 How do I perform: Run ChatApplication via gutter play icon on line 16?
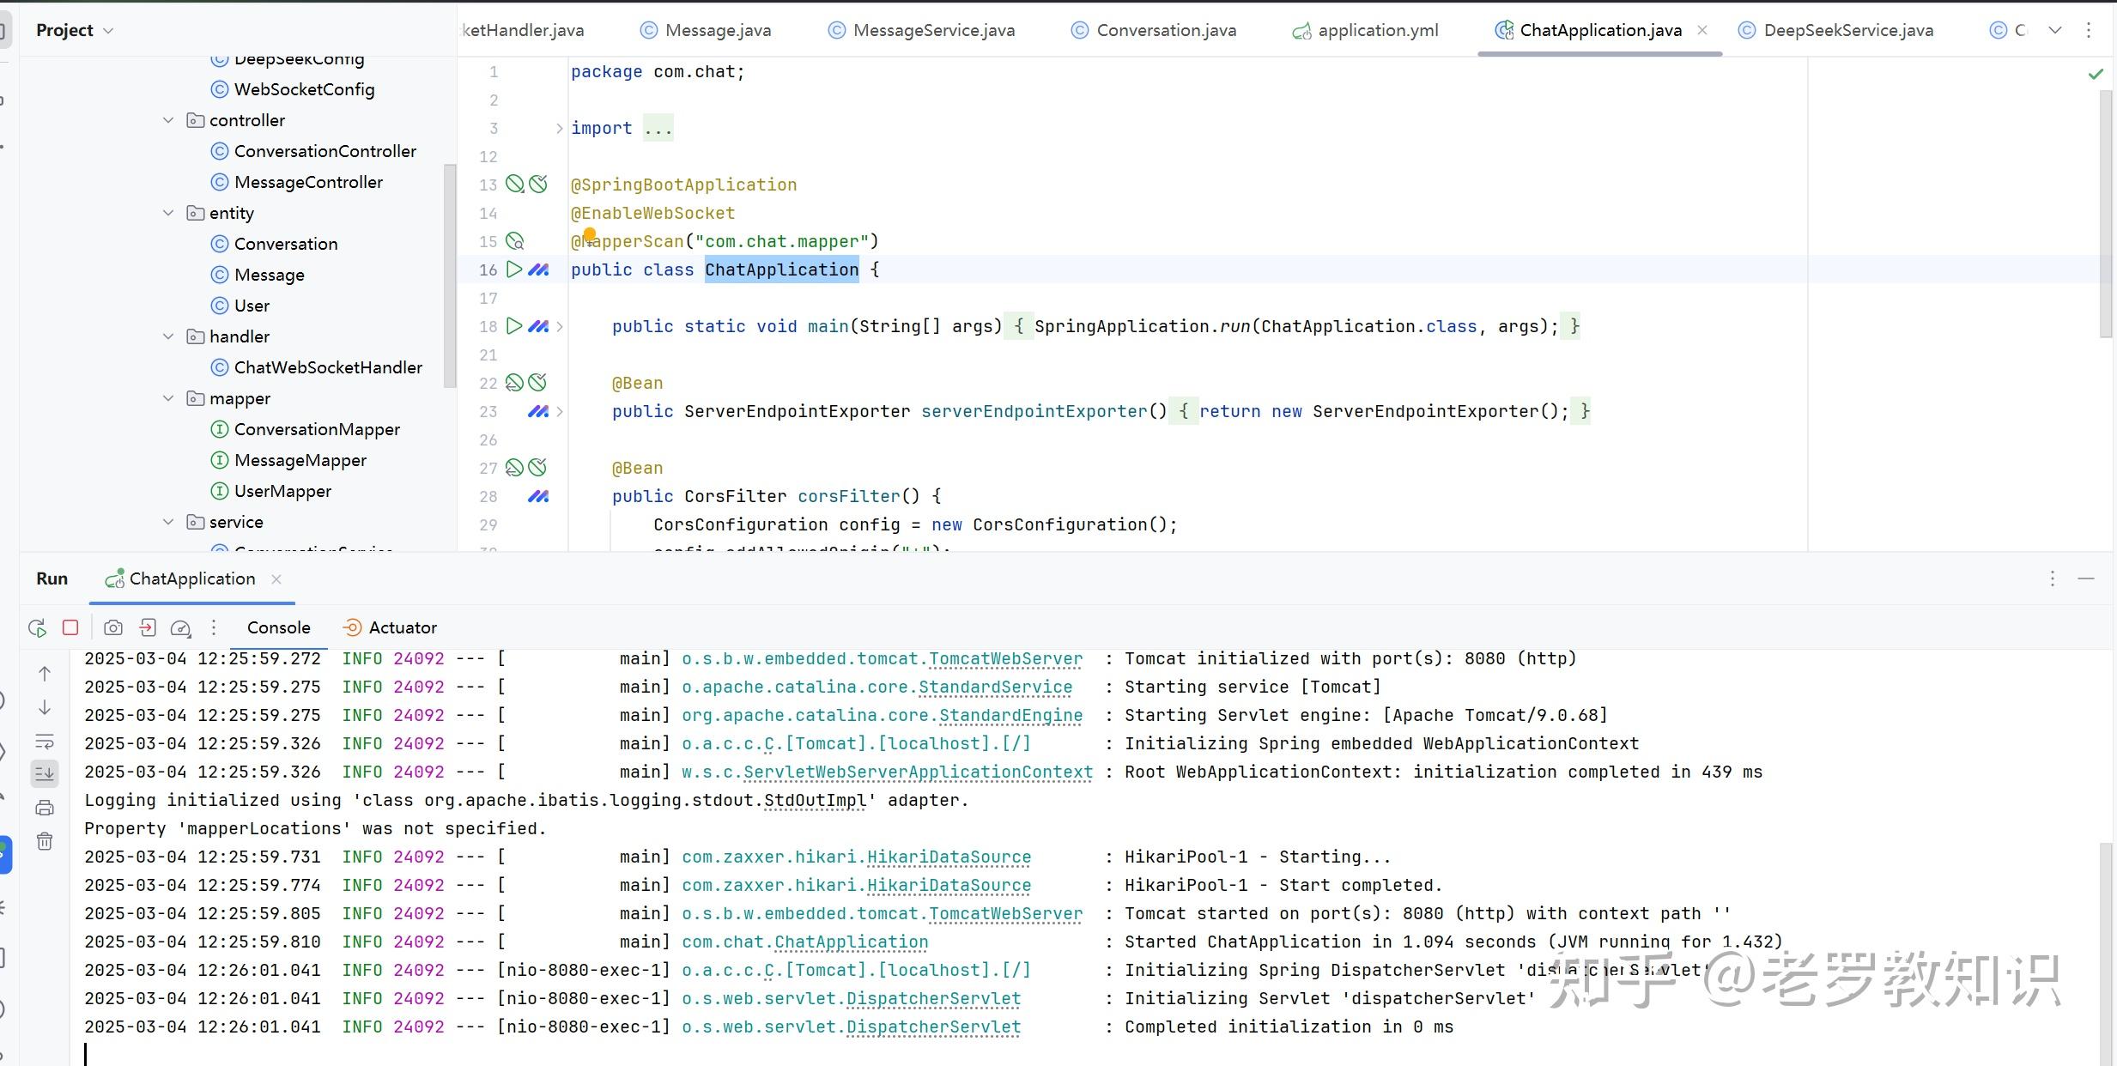[x=513, y=269]
